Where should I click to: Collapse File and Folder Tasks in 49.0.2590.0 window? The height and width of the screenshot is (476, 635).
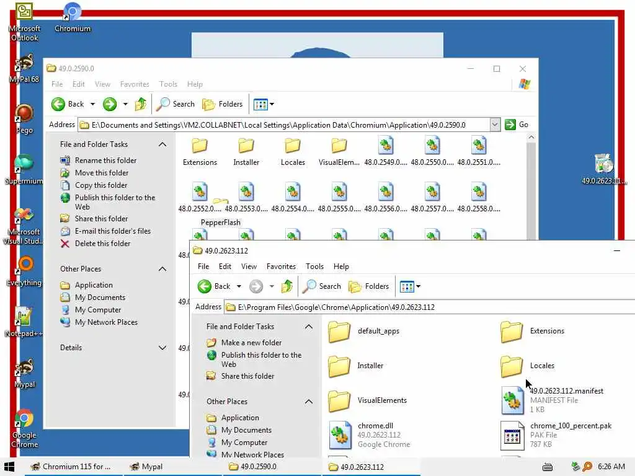tap(162, 144)
